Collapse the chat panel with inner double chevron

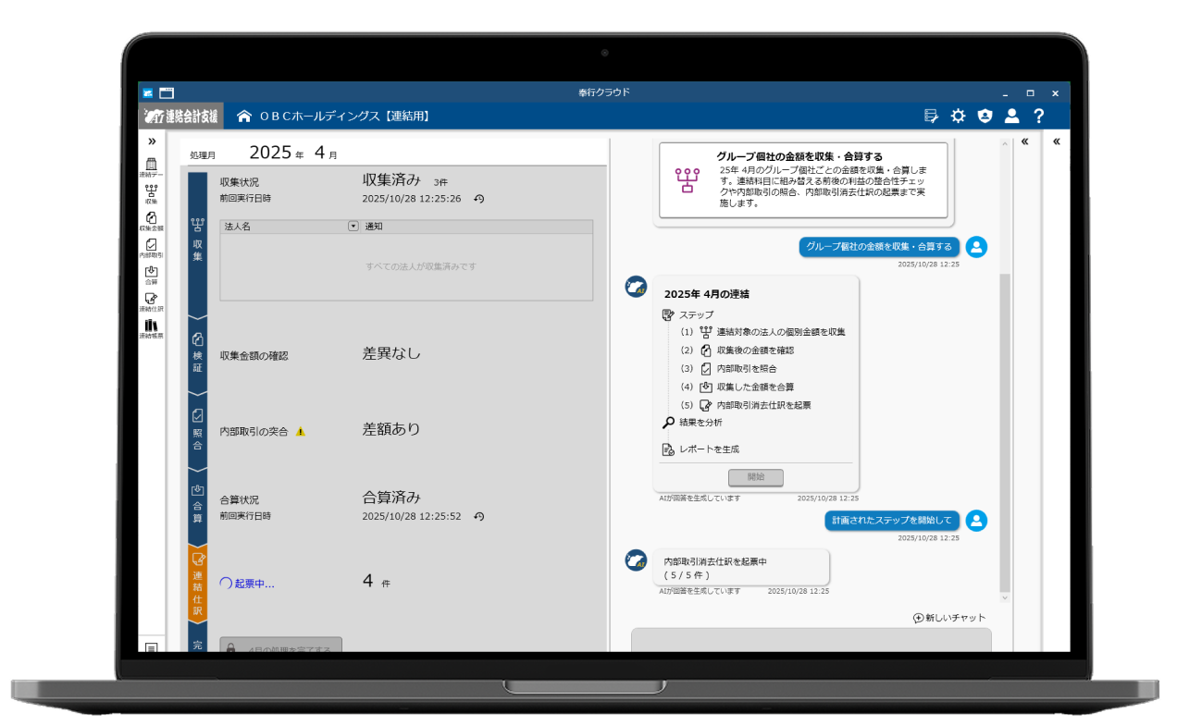click(x=1024, y=142)
